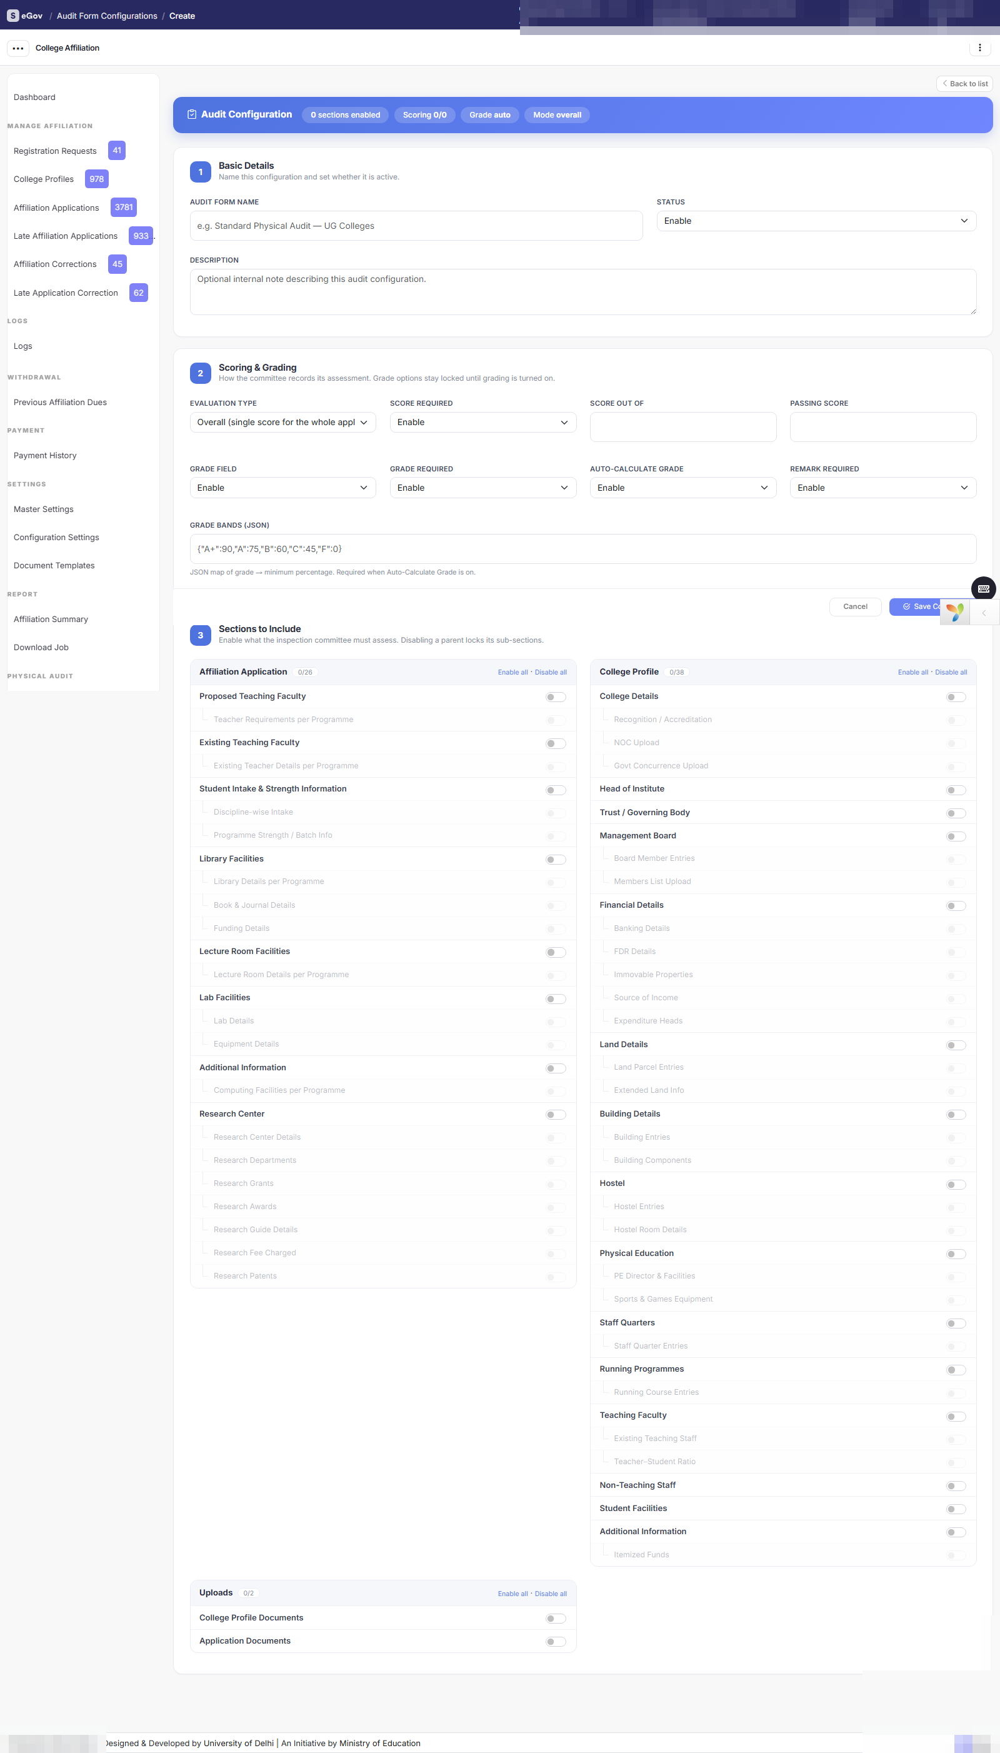This screenshot has width=1000, height=1753.
Task: Open the Grade Required dropdown
Action: [x=483, y=488]
